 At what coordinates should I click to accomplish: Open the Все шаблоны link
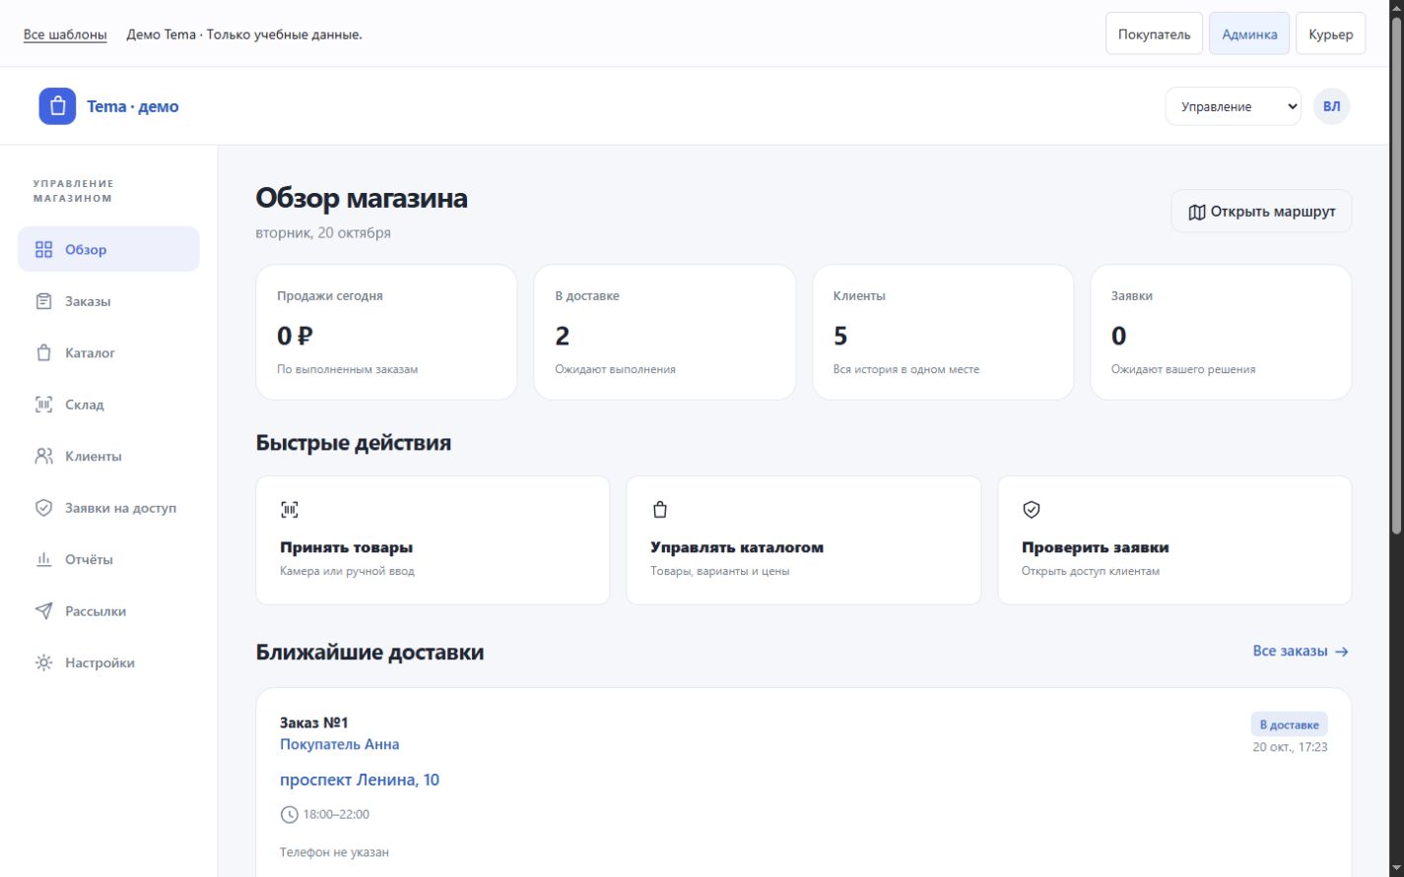click(65, 34)
